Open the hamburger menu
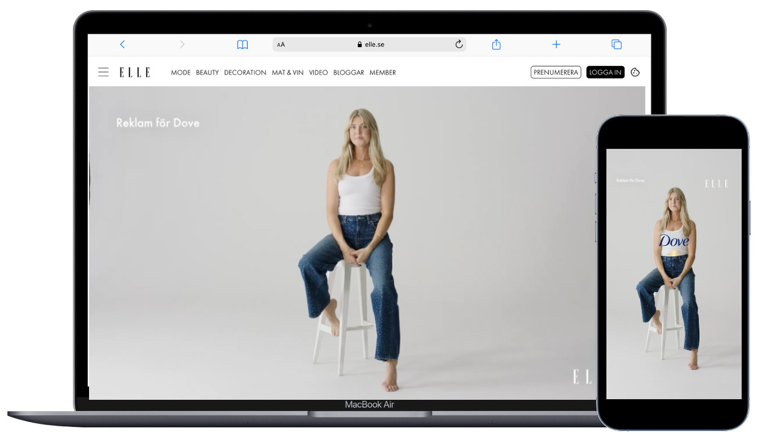The height and width of the screenshot is (437, 758). click(x=103, y=72)
